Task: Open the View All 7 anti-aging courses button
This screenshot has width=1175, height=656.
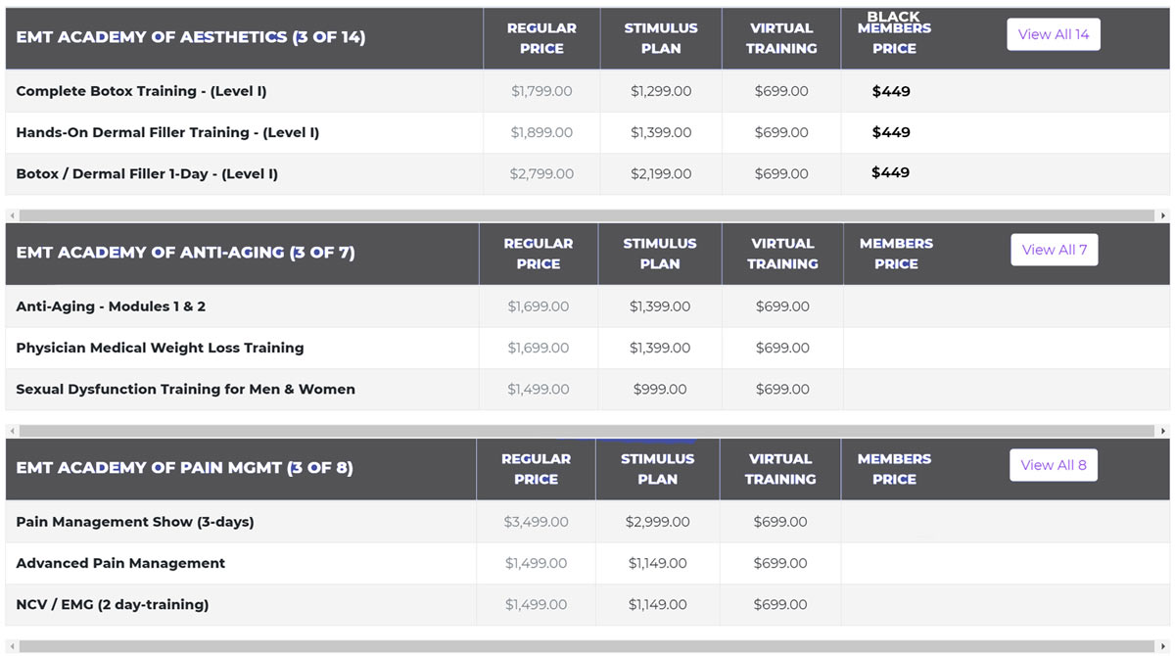Action: point(1055,250)
